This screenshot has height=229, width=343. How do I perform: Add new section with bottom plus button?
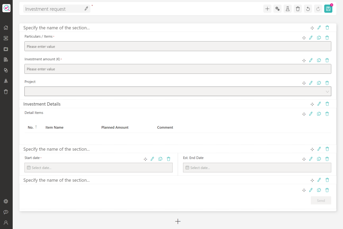pos(178,221)
